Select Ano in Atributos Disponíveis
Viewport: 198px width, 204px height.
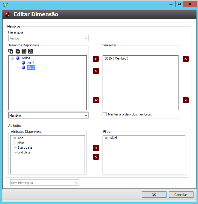[20, 138]
